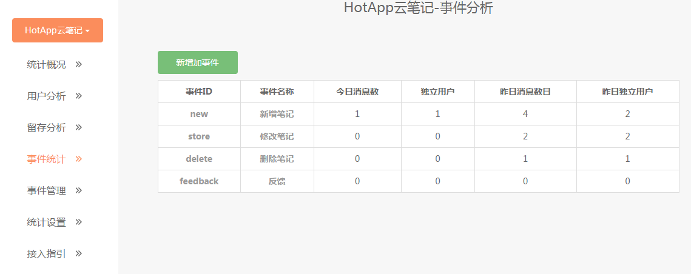Open the 'feedback' event ID entry
This screenshot has height=274, width=691.
click(x=199, y=181)
